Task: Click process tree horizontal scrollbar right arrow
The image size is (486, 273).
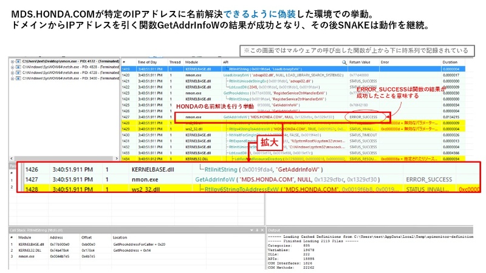Action: click(115, 159)
